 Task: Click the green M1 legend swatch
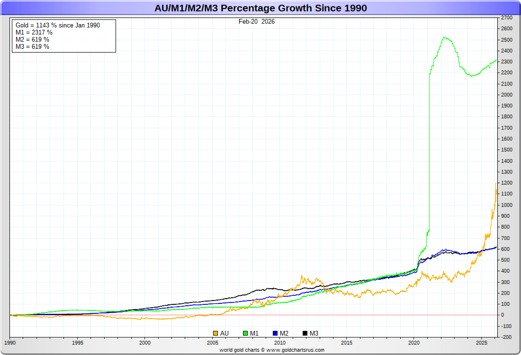point(245,333)
